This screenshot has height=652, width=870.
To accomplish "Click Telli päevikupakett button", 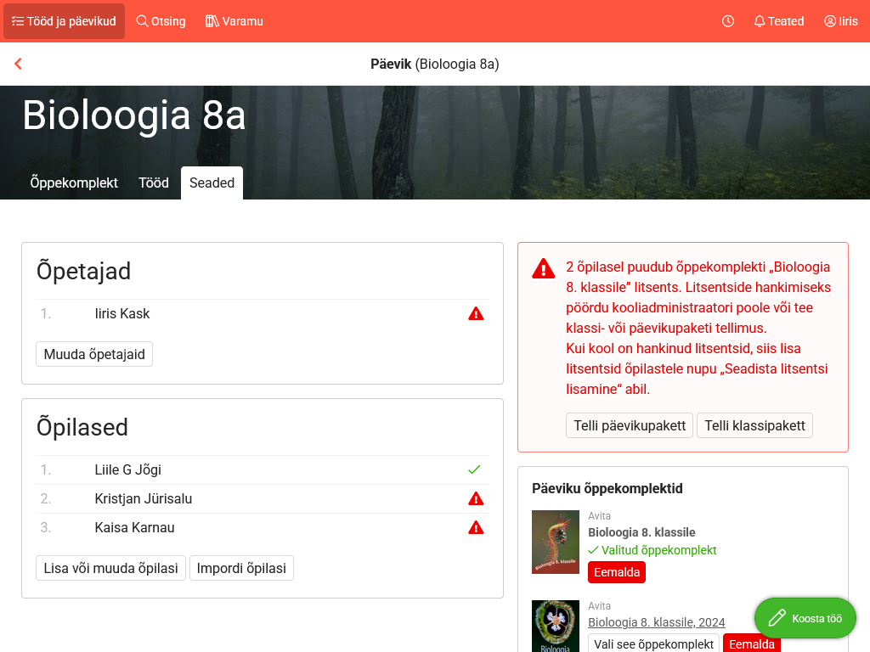I will coord(630,425).
